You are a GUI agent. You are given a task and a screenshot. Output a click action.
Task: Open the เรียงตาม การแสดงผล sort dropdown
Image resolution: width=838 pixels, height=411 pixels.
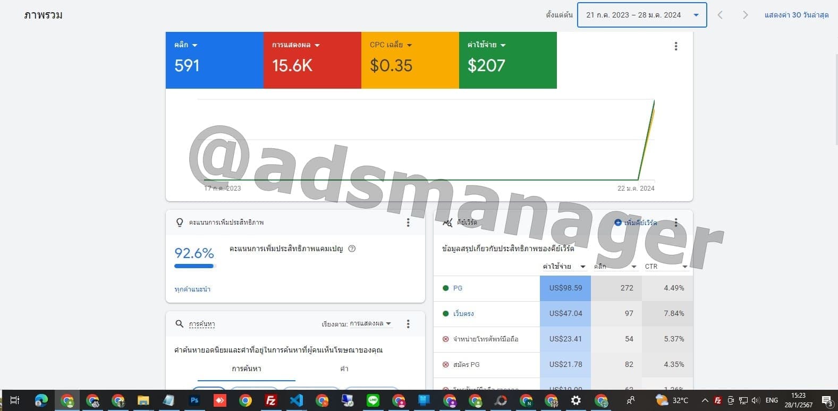pyautogui.click(x=370, y=324)
